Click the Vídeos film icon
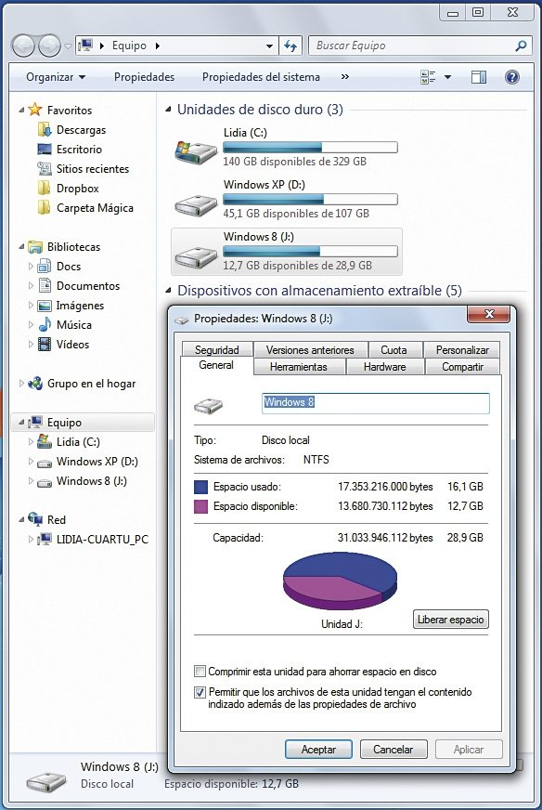The width and height of the screenshot is (542, 810). [x=45, y=344]
